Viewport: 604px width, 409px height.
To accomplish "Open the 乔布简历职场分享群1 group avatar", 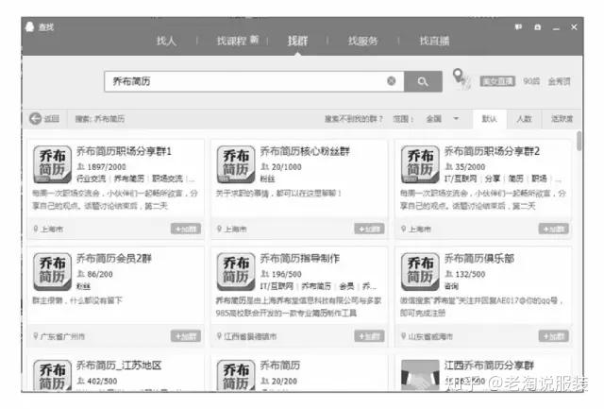I will click(52, 164).
